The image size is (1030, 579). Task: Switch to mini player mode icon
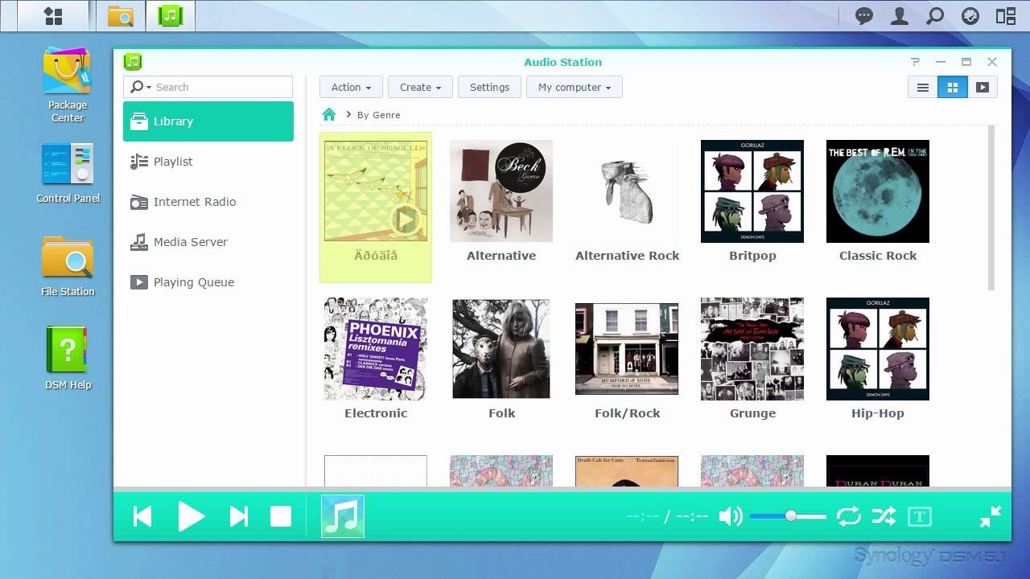pyautogui.click(x=991, y=516)
